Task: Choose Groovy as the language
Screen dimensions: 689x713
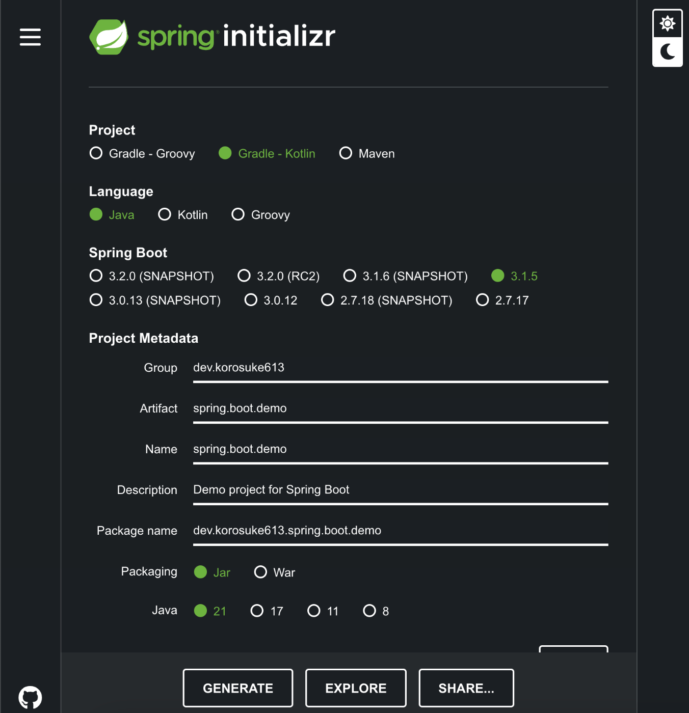Action: click(x=261, y=214)
